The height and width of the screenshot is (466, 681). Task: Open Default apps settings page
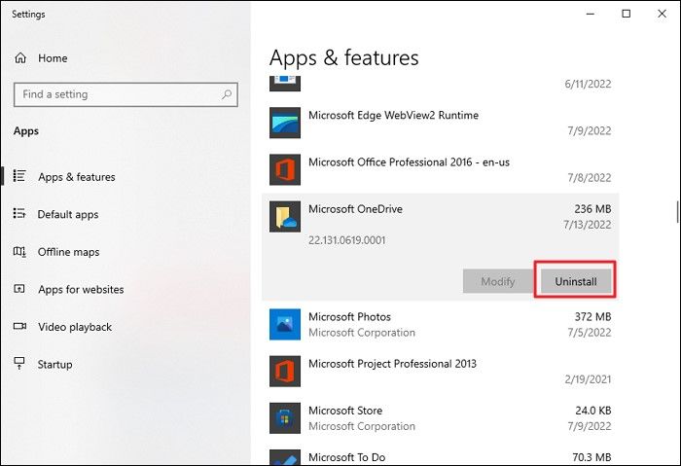(68, 214)
